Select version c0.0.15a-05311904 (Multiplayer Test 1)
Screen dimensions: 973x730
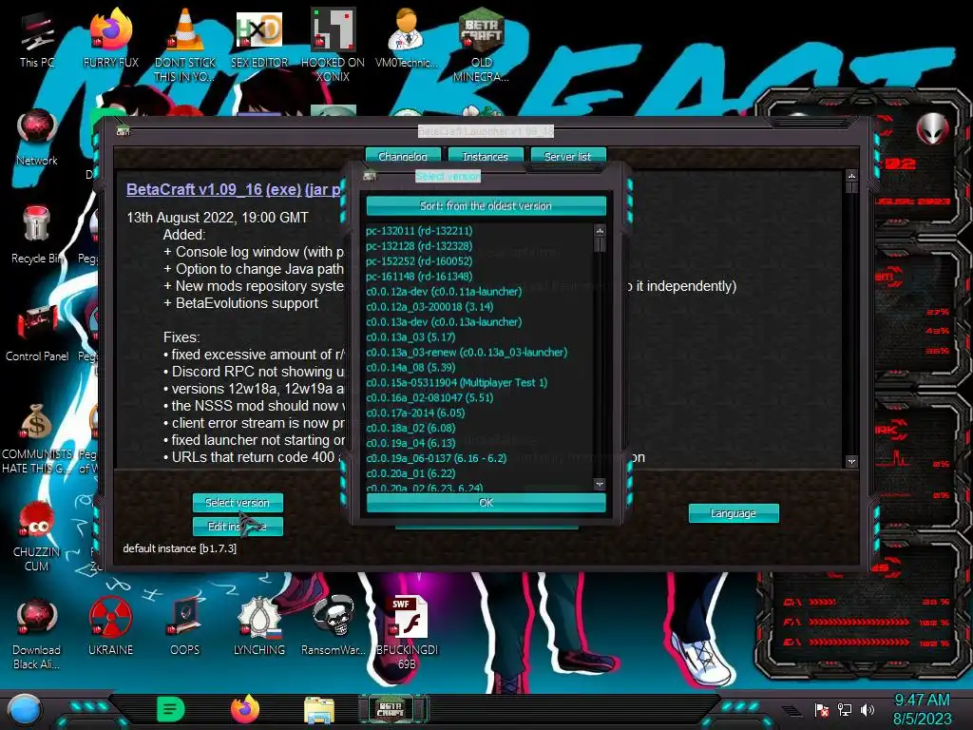[457, 382]
